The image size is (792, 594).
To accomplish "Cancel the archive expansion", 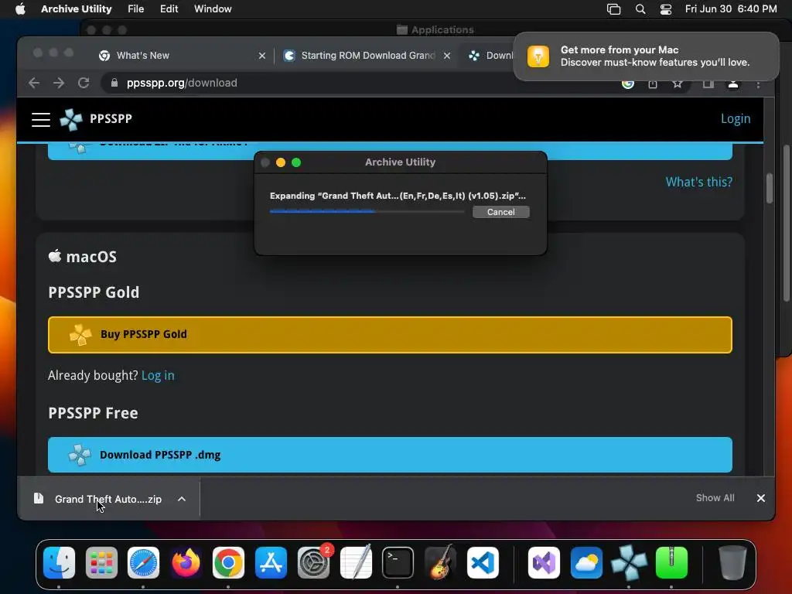I will point(500,212).
